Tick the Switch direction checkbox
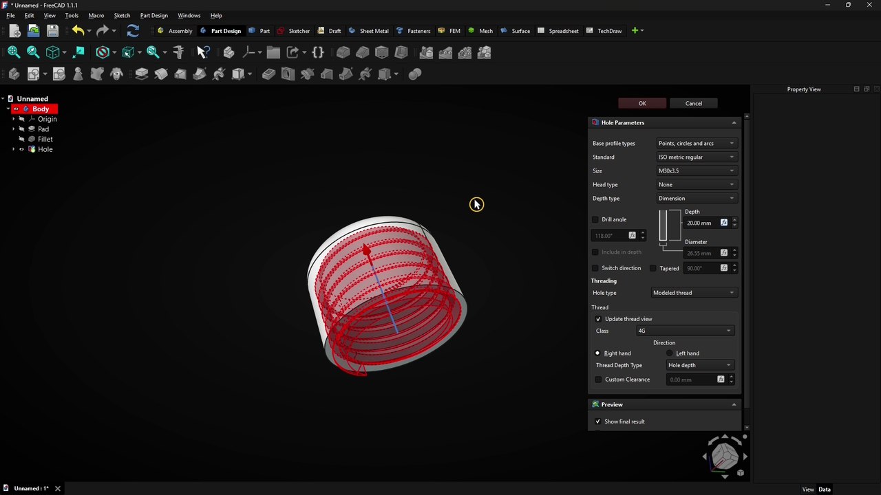This screenshot has height=495, width=881. click(595, 268)
